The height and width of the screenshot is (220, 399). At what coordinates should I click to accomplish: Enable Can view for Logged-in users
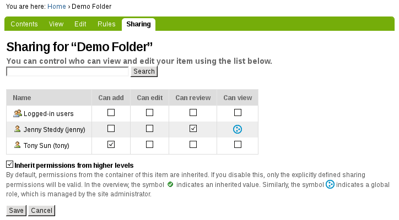[238, 113]
